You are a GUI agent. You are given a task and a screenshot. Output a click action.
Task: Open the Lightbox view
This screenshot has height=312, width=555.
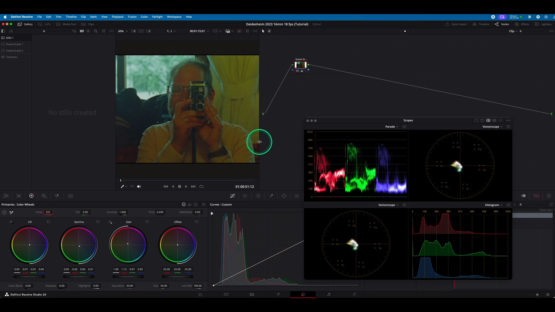(x=543, y=24)
